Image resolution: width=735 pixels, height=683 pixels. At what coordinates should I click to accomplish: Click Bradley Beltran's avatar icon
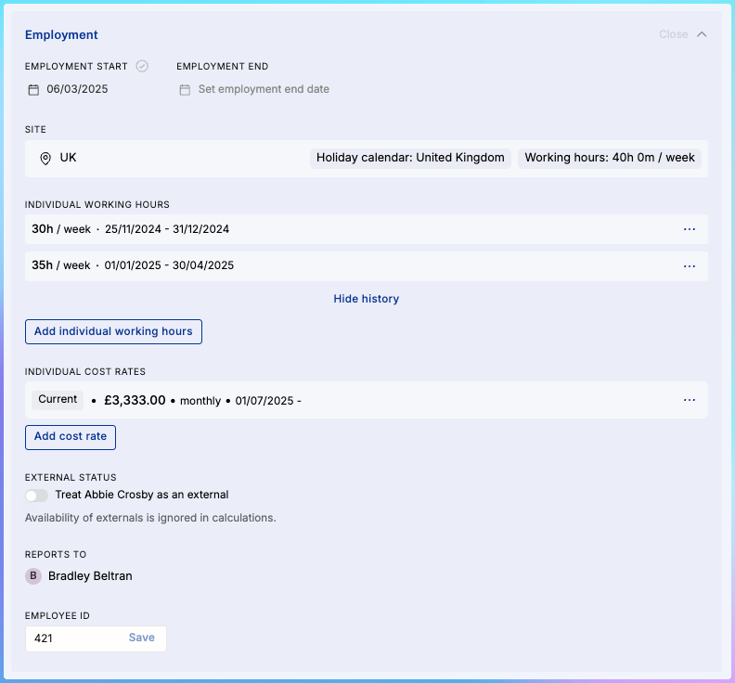click(33, 576)
